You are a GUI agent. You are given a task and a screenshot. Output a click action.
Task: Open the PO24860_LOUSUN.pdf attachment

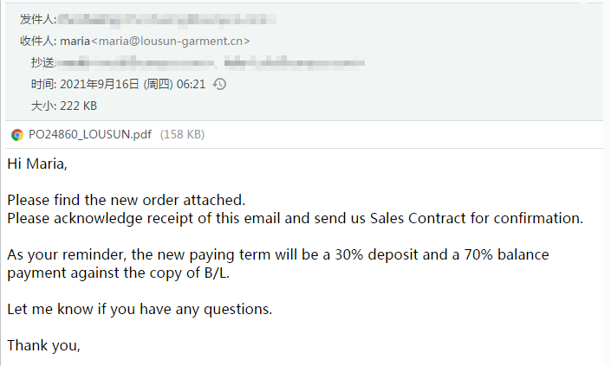tap(90, 135)
